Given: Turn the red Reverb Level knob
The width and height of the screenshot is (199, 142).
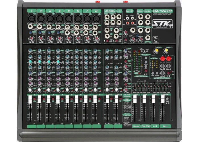Looking at the screenshot, I should tap(168, 59).
